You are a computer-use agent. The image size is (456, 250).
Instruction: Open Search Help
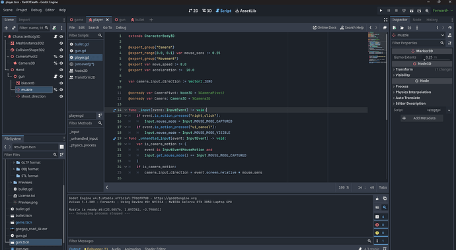[352, 28]
